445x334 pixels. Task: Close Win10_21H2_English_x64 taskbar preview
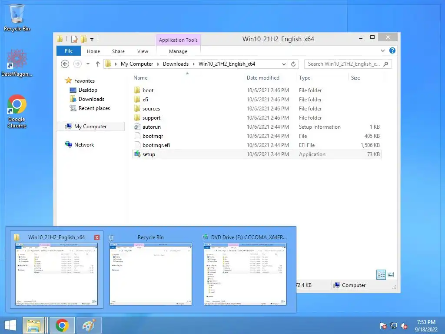pos(97,237)
